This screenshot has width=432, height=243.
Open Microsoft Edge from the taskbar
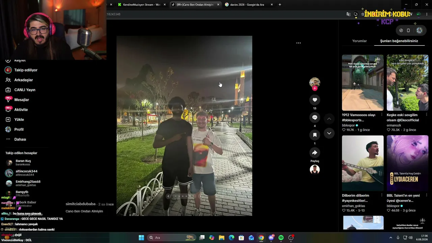click(232, 238)
